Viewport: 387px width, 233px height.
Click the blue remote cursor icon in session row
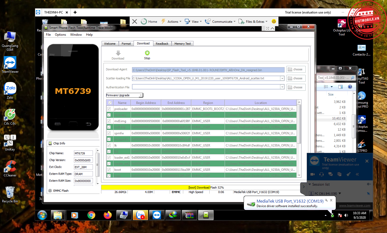tap(369, 194)
